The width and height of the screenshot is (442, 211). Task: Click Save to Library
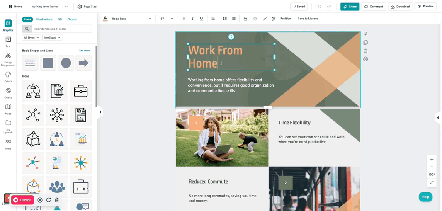pyautogui.click(x=308, y=19)
